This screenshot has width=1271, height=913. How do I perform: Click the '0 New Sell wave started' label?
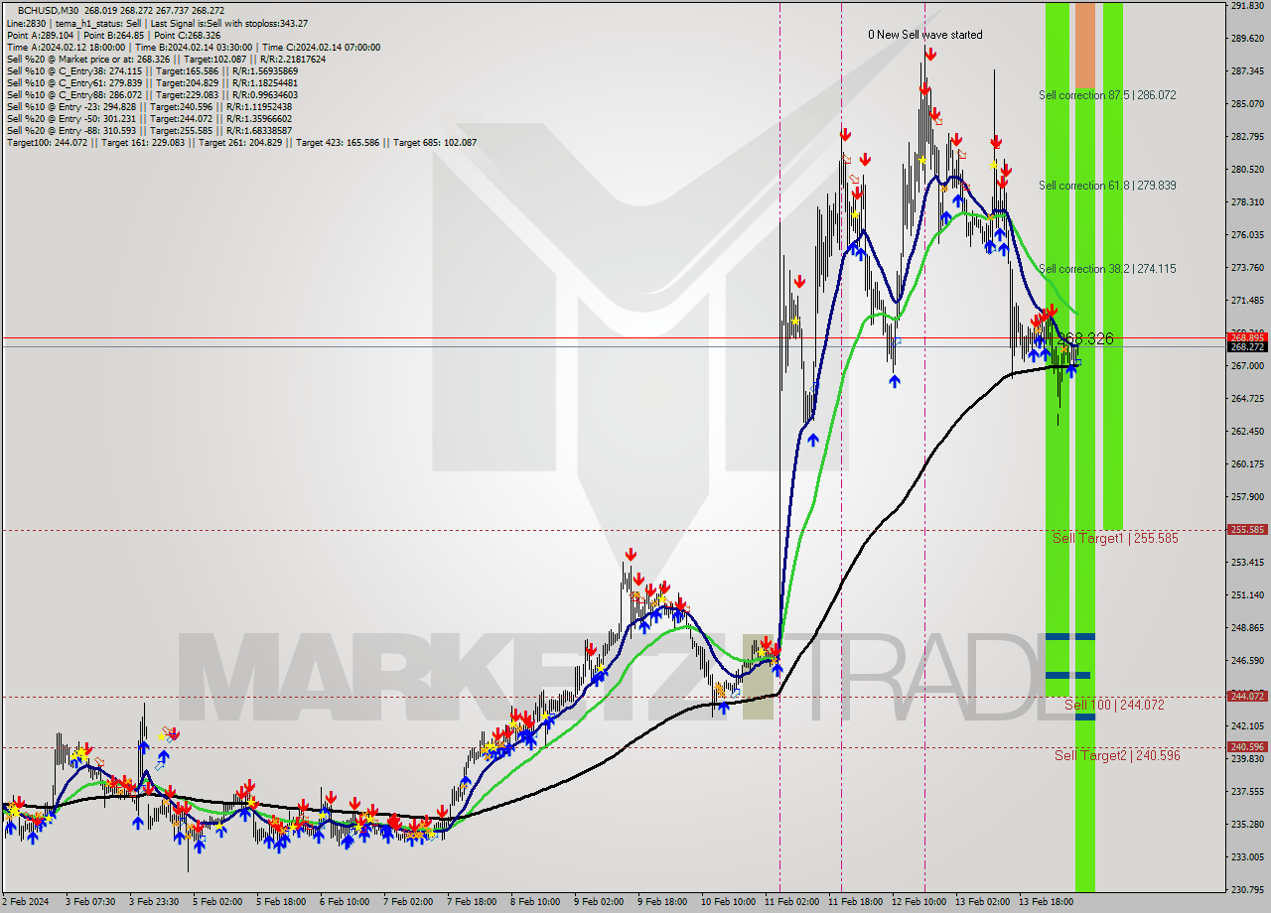pyautogui.click(x=925, y=35)
